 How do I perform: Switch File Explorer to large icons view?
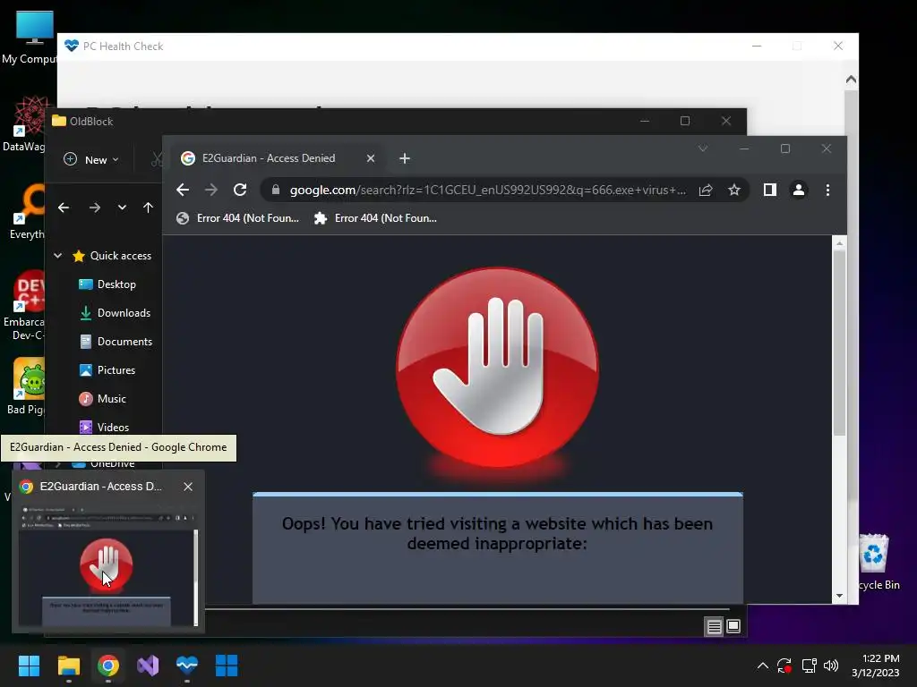coord(733,627)
